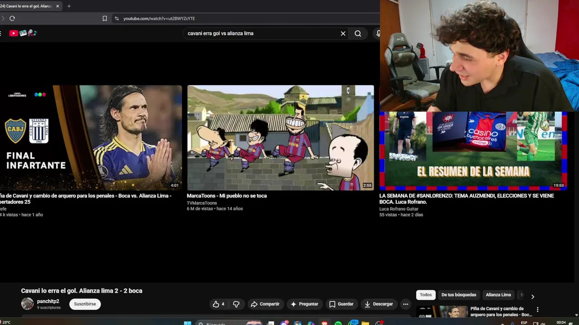Viewport: 579px width, 325px height.
Task: Open a new browser tab with plus
Action: point(69,6)
